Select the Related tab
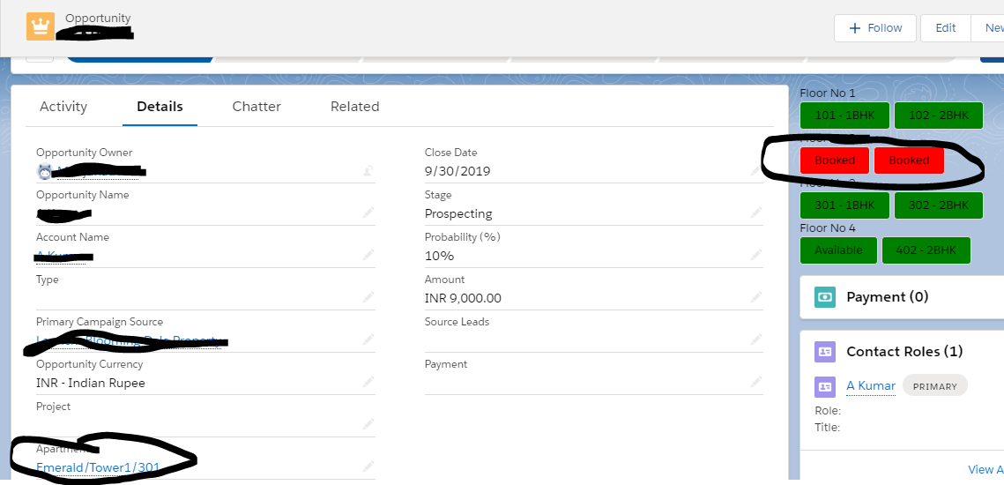The image size is (1004, 485). click(x=354, y=107)
